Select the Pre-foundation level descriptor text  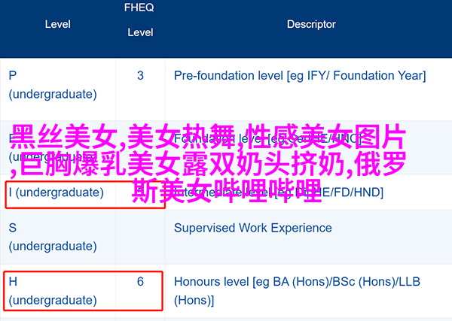click(300, 76)
